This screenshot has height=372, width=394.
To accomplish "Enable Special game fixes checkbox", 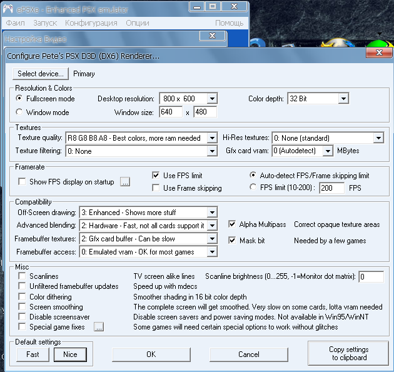I will pyautogui.click(x=22, y=327).
